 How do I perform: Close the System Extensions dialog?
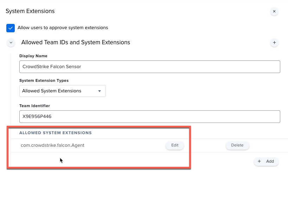pos(274,11)
